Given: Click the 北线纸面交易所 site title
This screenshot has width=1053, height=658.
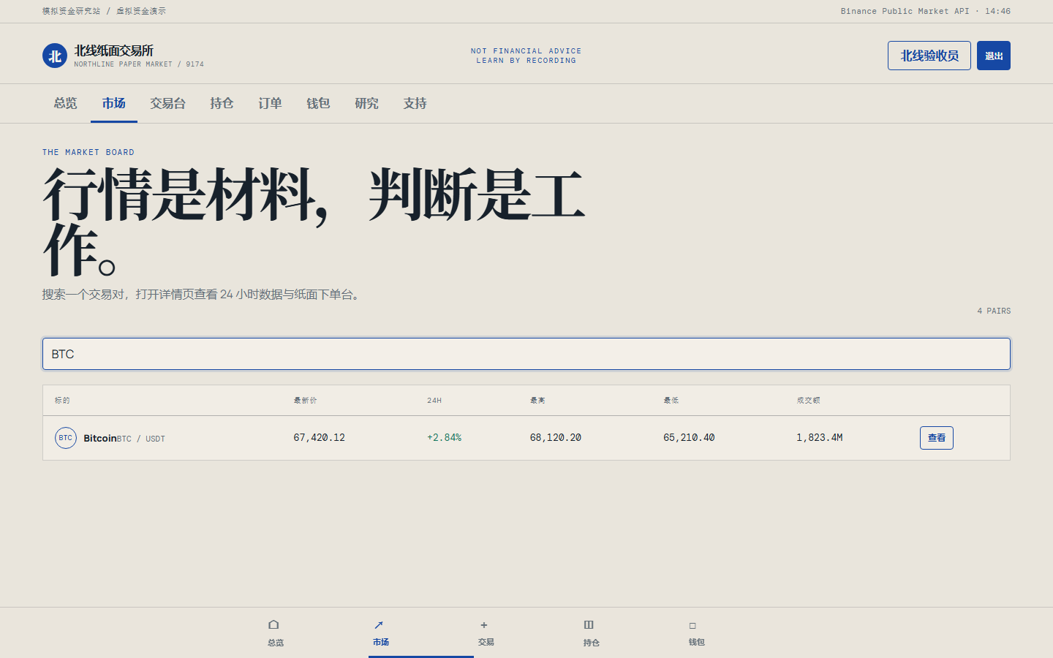Looking at the screenshot, I should tap(113, 50).
